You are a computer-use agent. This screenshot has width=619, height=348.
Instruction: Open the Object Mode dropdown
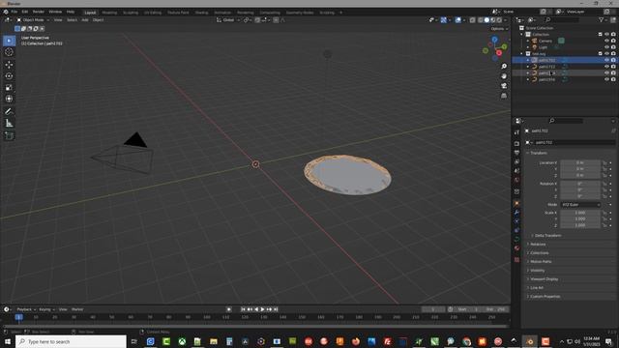pyautogui.click(x=33, y=19)
